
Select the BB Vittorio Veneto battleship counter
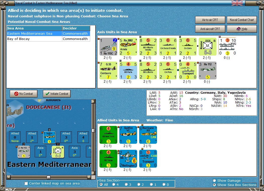pos(148,46)
